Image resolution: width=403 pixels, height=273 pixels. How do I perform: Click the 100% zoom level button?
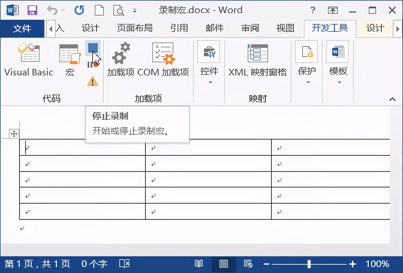coord(377,264)
